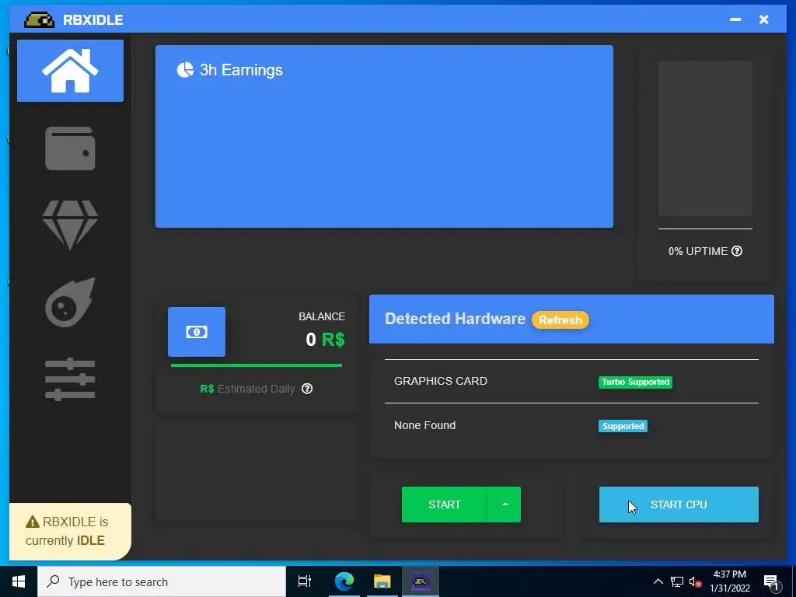Click the RBXIDLE taskbar icon
Image resolution: width=796 pixels, height=597 pixels.
point(421,581)
